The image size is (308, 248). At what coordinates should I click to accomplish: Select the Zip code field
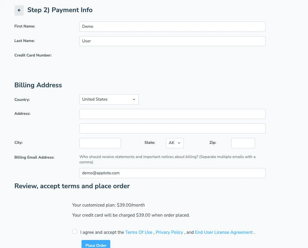coord(243,143)
